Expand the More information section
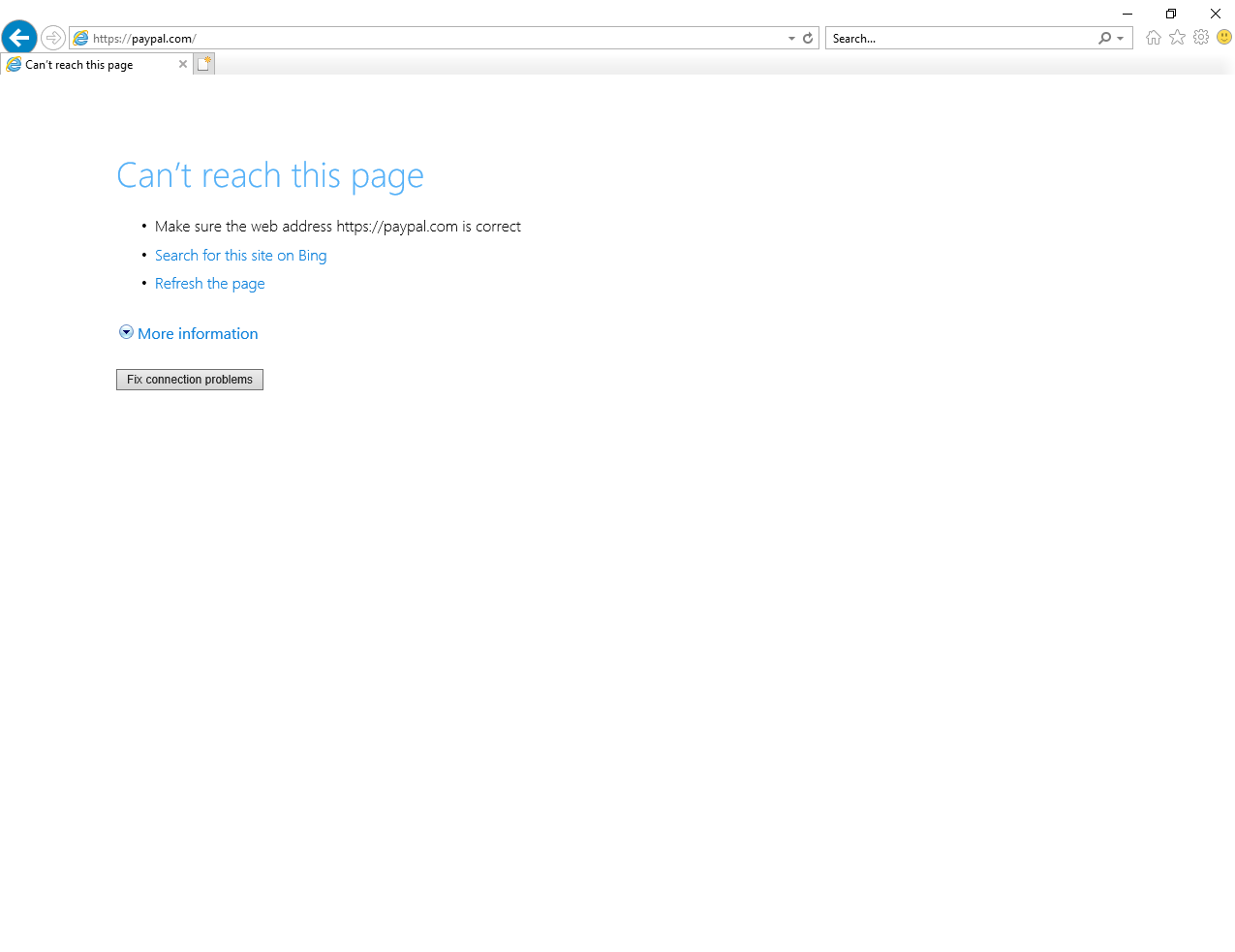This screenshot has height=952, width=1235. [188, 333]
